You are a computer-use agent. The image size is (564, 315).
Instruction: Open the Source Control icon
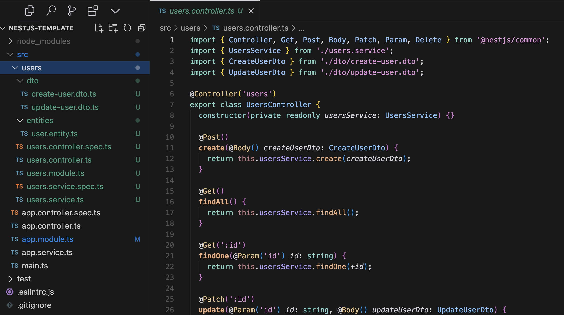coord(72,11)
